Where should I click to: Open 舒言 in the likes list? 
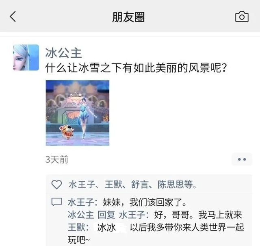click(139, 185)
